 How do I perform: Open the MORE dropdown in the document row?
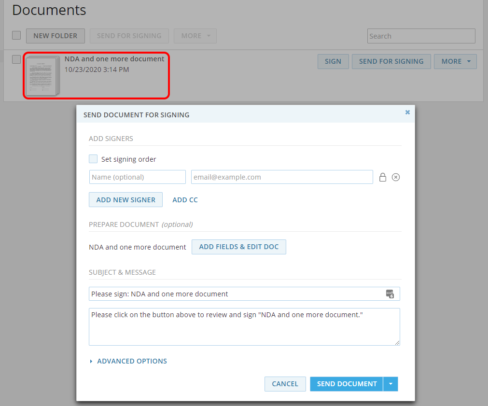point(455,61)
